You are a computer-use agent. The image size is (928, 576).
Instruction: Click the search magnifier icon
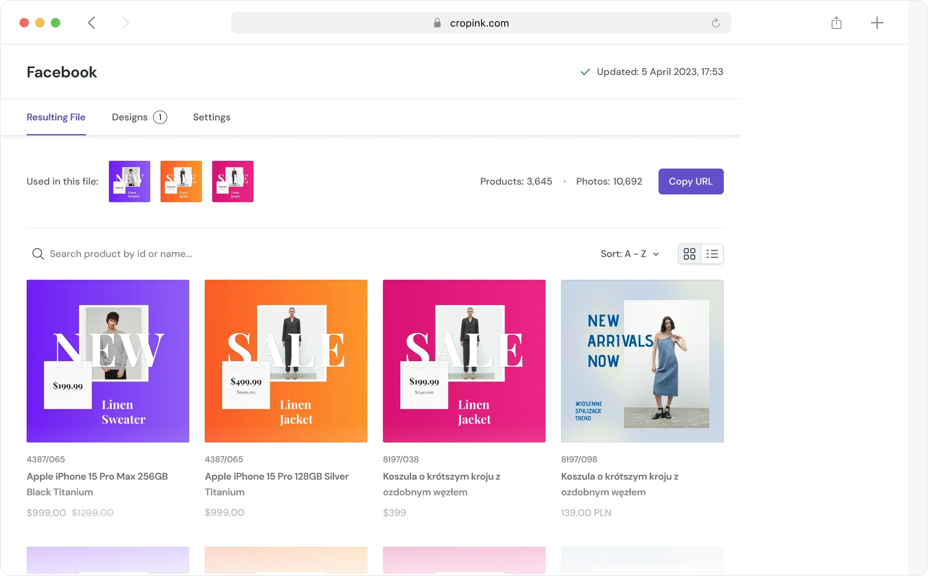click(x=38, y=254)
